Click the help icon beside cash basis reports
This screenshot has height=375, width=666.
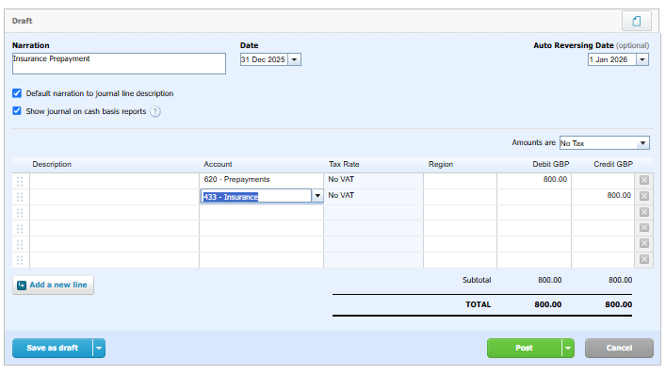coord(155,112)
